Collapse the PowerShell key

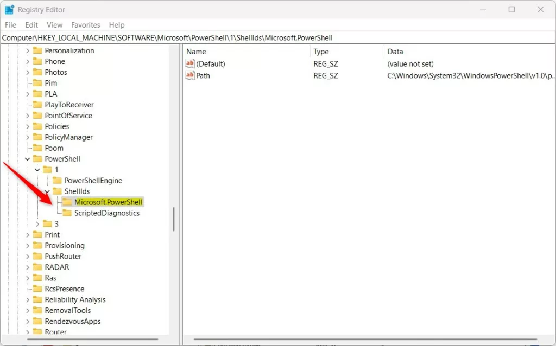pos(27,158)
